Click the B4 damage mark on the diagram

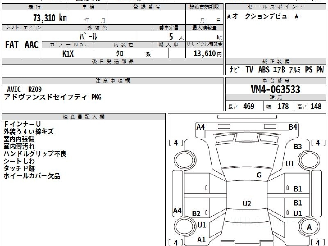point(293,127)
